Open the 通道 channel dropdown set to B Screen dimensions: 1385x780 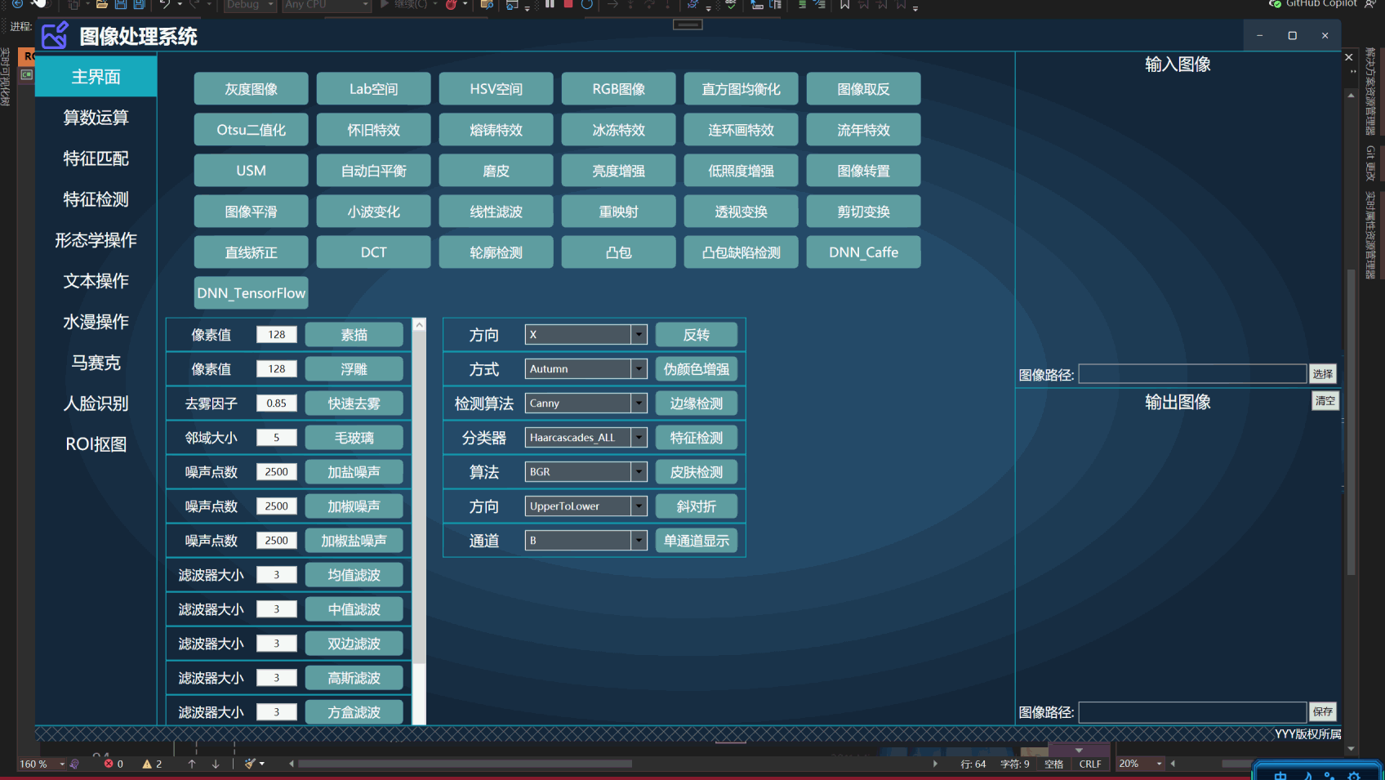[x=639, y=540]
